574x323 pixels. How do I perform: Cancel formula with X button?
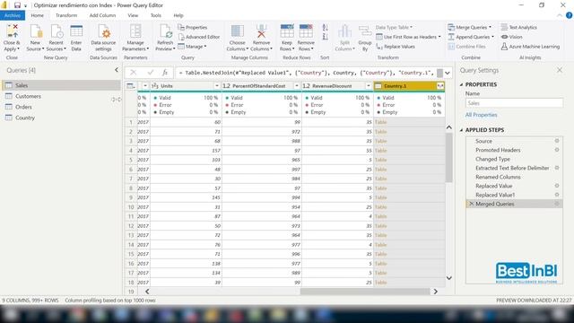pos(134,73)
